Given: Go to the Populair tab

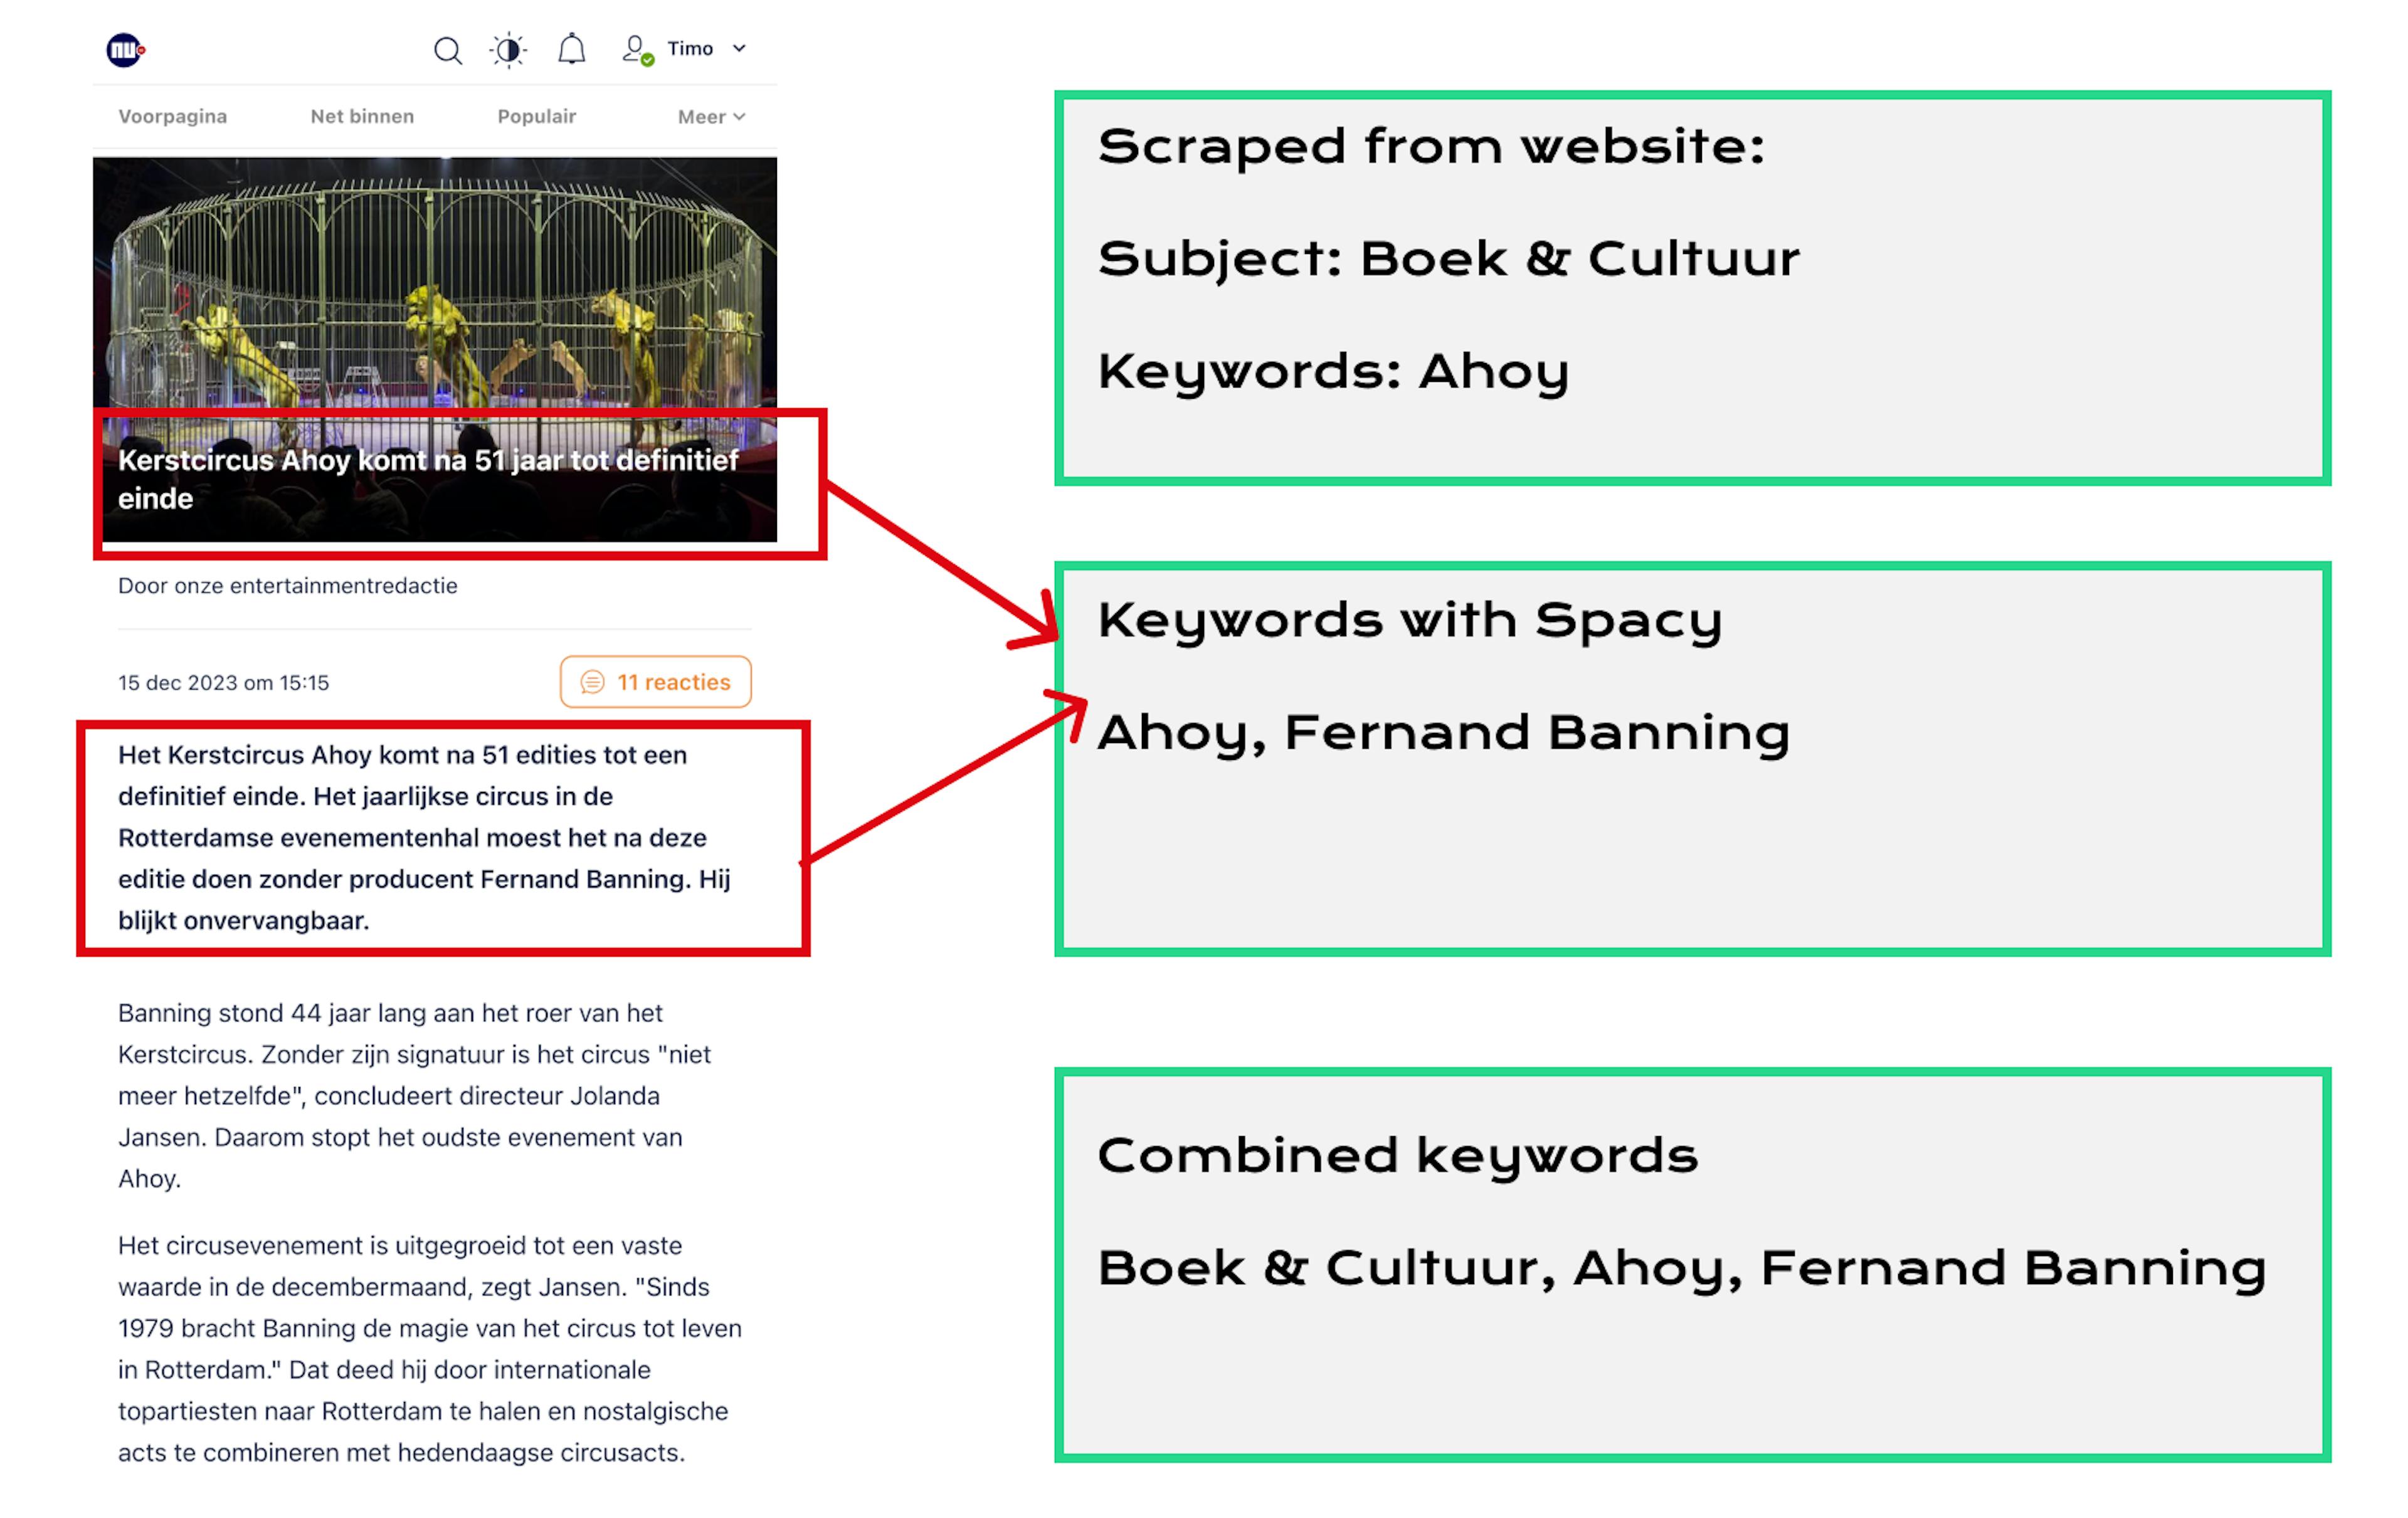Looking at the screenshot, I should 537,116.
